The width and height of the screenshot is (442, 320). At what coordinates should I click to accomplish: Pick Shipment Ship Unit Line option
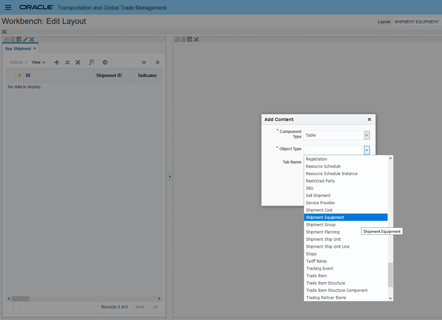point(346,247)
